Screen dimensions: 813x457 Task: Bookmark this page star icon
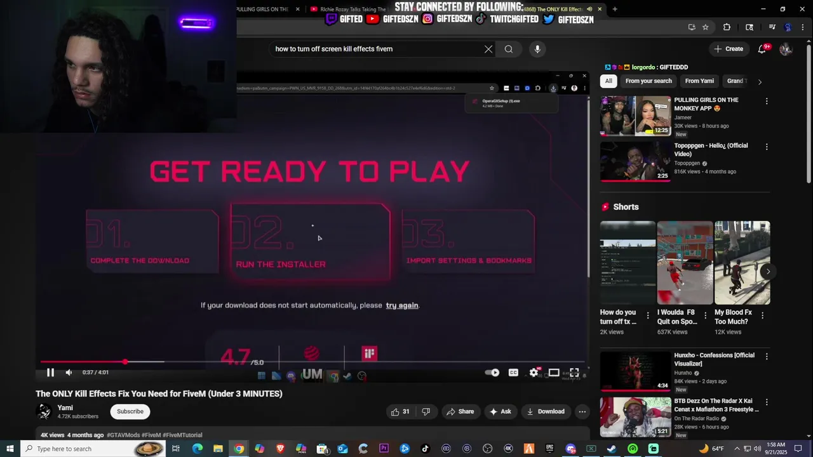pos(706,27)
